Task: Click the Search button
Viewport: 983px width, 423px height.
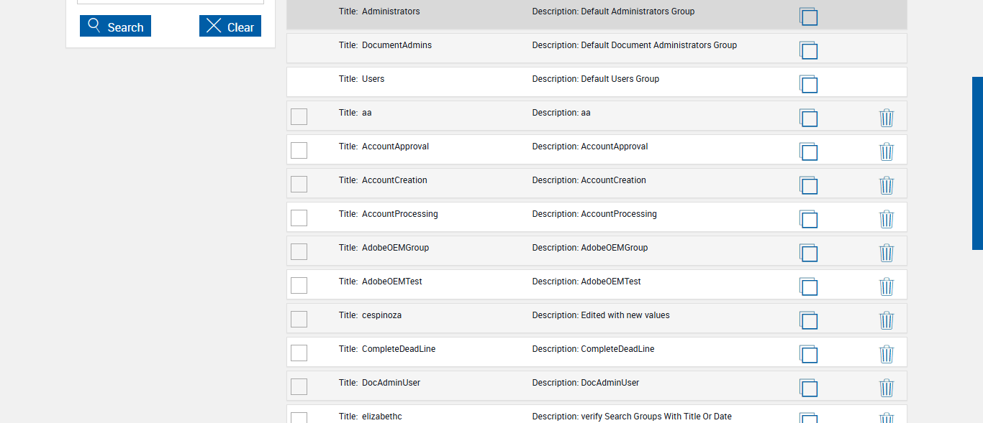Action: 115,27
